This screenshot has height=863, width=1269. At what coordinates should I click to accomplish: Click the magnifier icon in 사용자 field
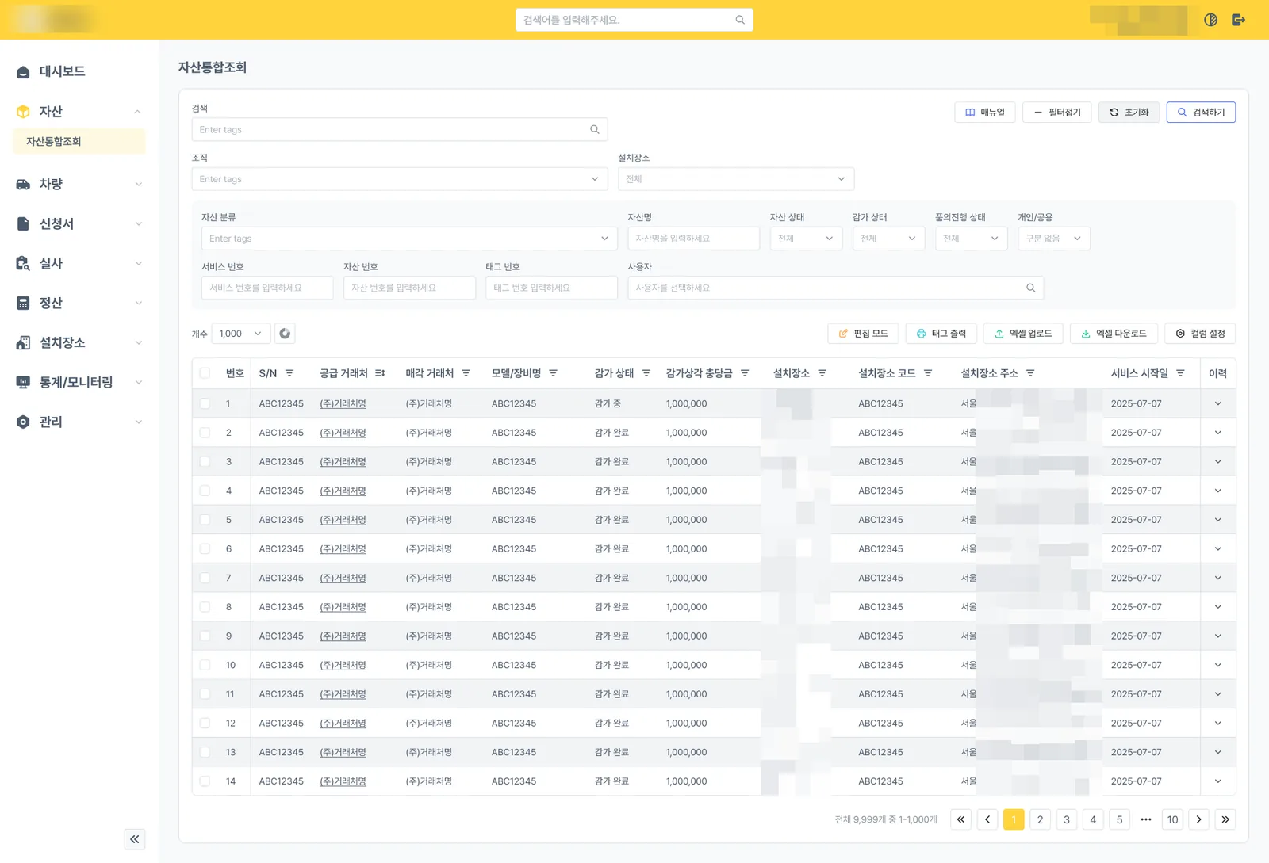[x=1030, y=288]
